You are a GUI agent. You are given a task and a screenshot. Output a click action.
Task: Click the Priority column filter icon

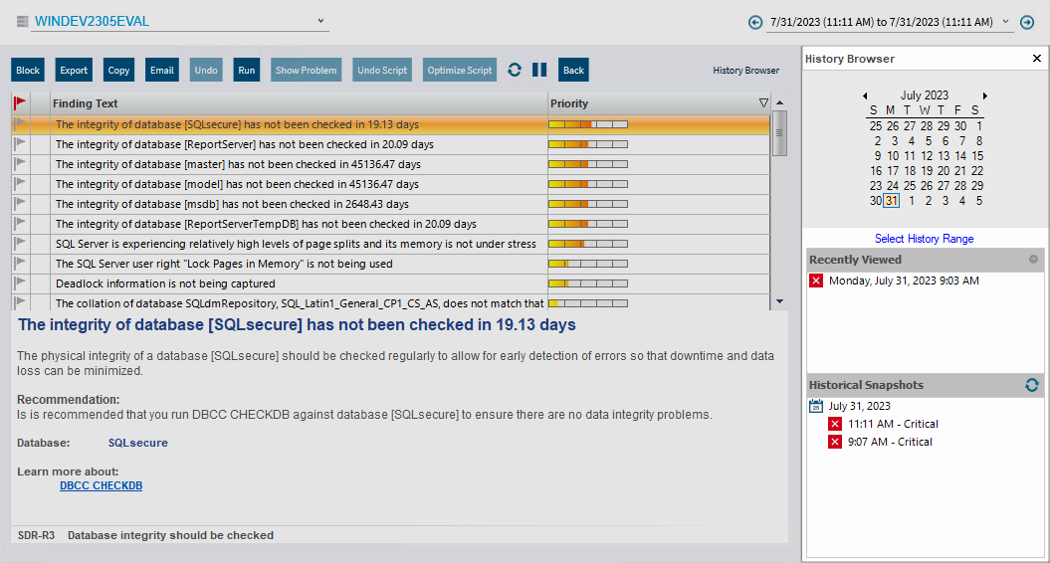point(763,102)
